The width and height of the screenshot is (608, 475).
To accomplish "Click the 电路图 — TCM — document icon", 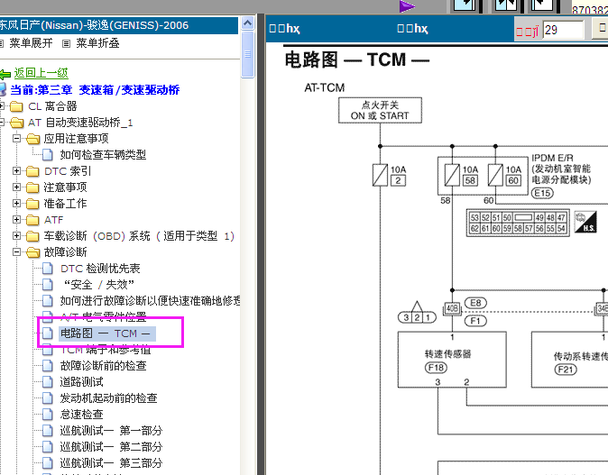I will 47,333.
